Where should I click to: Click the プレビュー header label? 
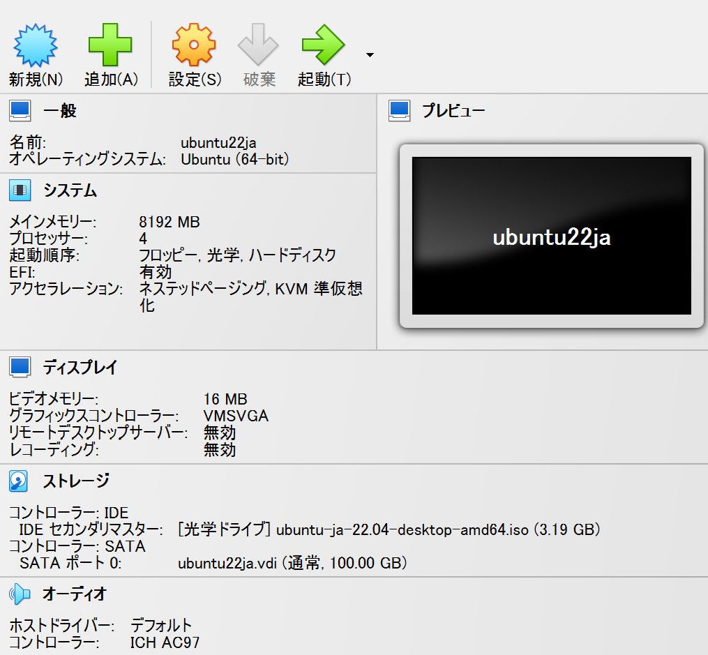pyautogui.click(x=453, y=111)
